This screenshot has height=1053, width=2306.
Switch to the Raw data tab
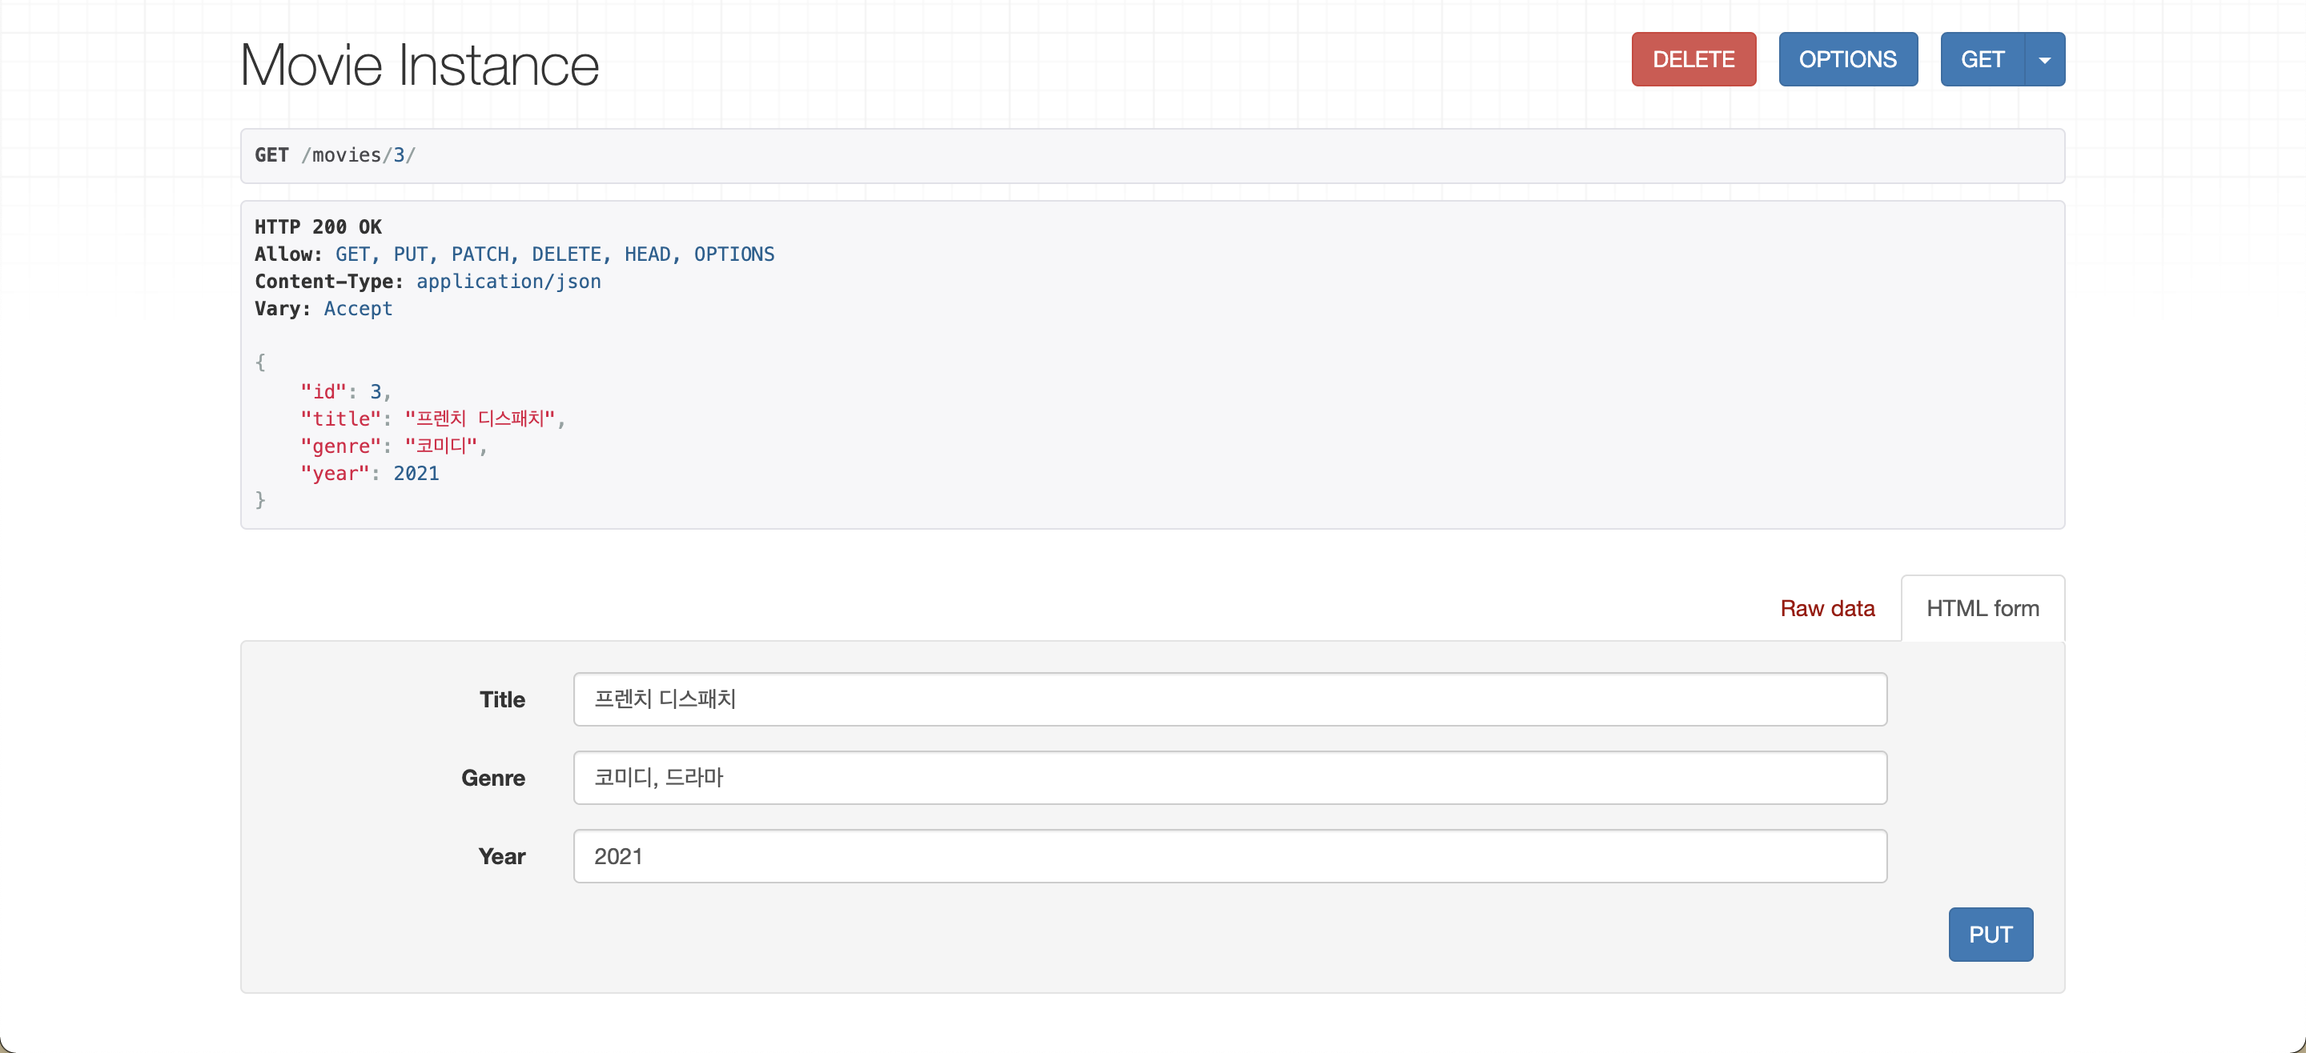pos(1826,608)
